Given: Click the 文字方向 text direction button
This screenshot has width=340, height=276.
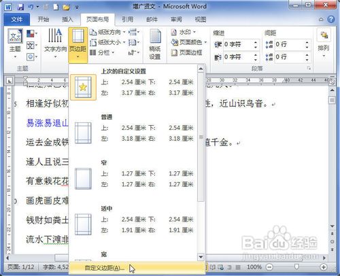Looking at the screenshot, I should [55, 43].
